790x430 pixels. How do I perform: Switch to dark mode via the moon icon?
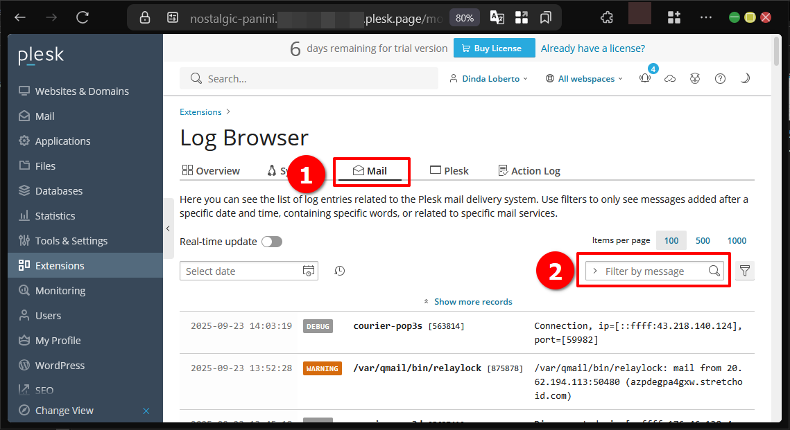[x=745, y=78]
